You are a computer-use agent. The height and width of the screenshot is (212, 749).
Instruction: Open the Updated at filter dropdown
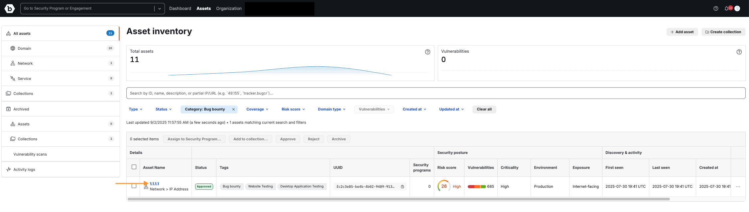tap(451, 109)
